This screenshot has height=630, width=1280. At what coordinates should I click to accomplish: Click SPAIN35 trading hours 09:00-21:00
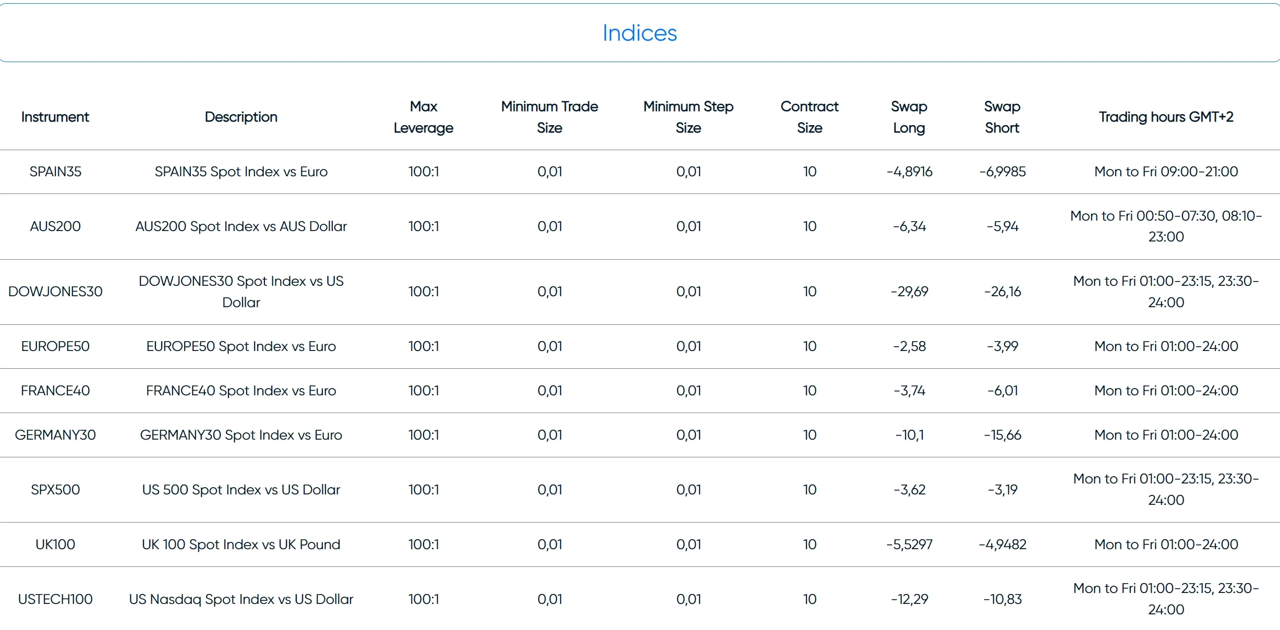pos(1166,172)
